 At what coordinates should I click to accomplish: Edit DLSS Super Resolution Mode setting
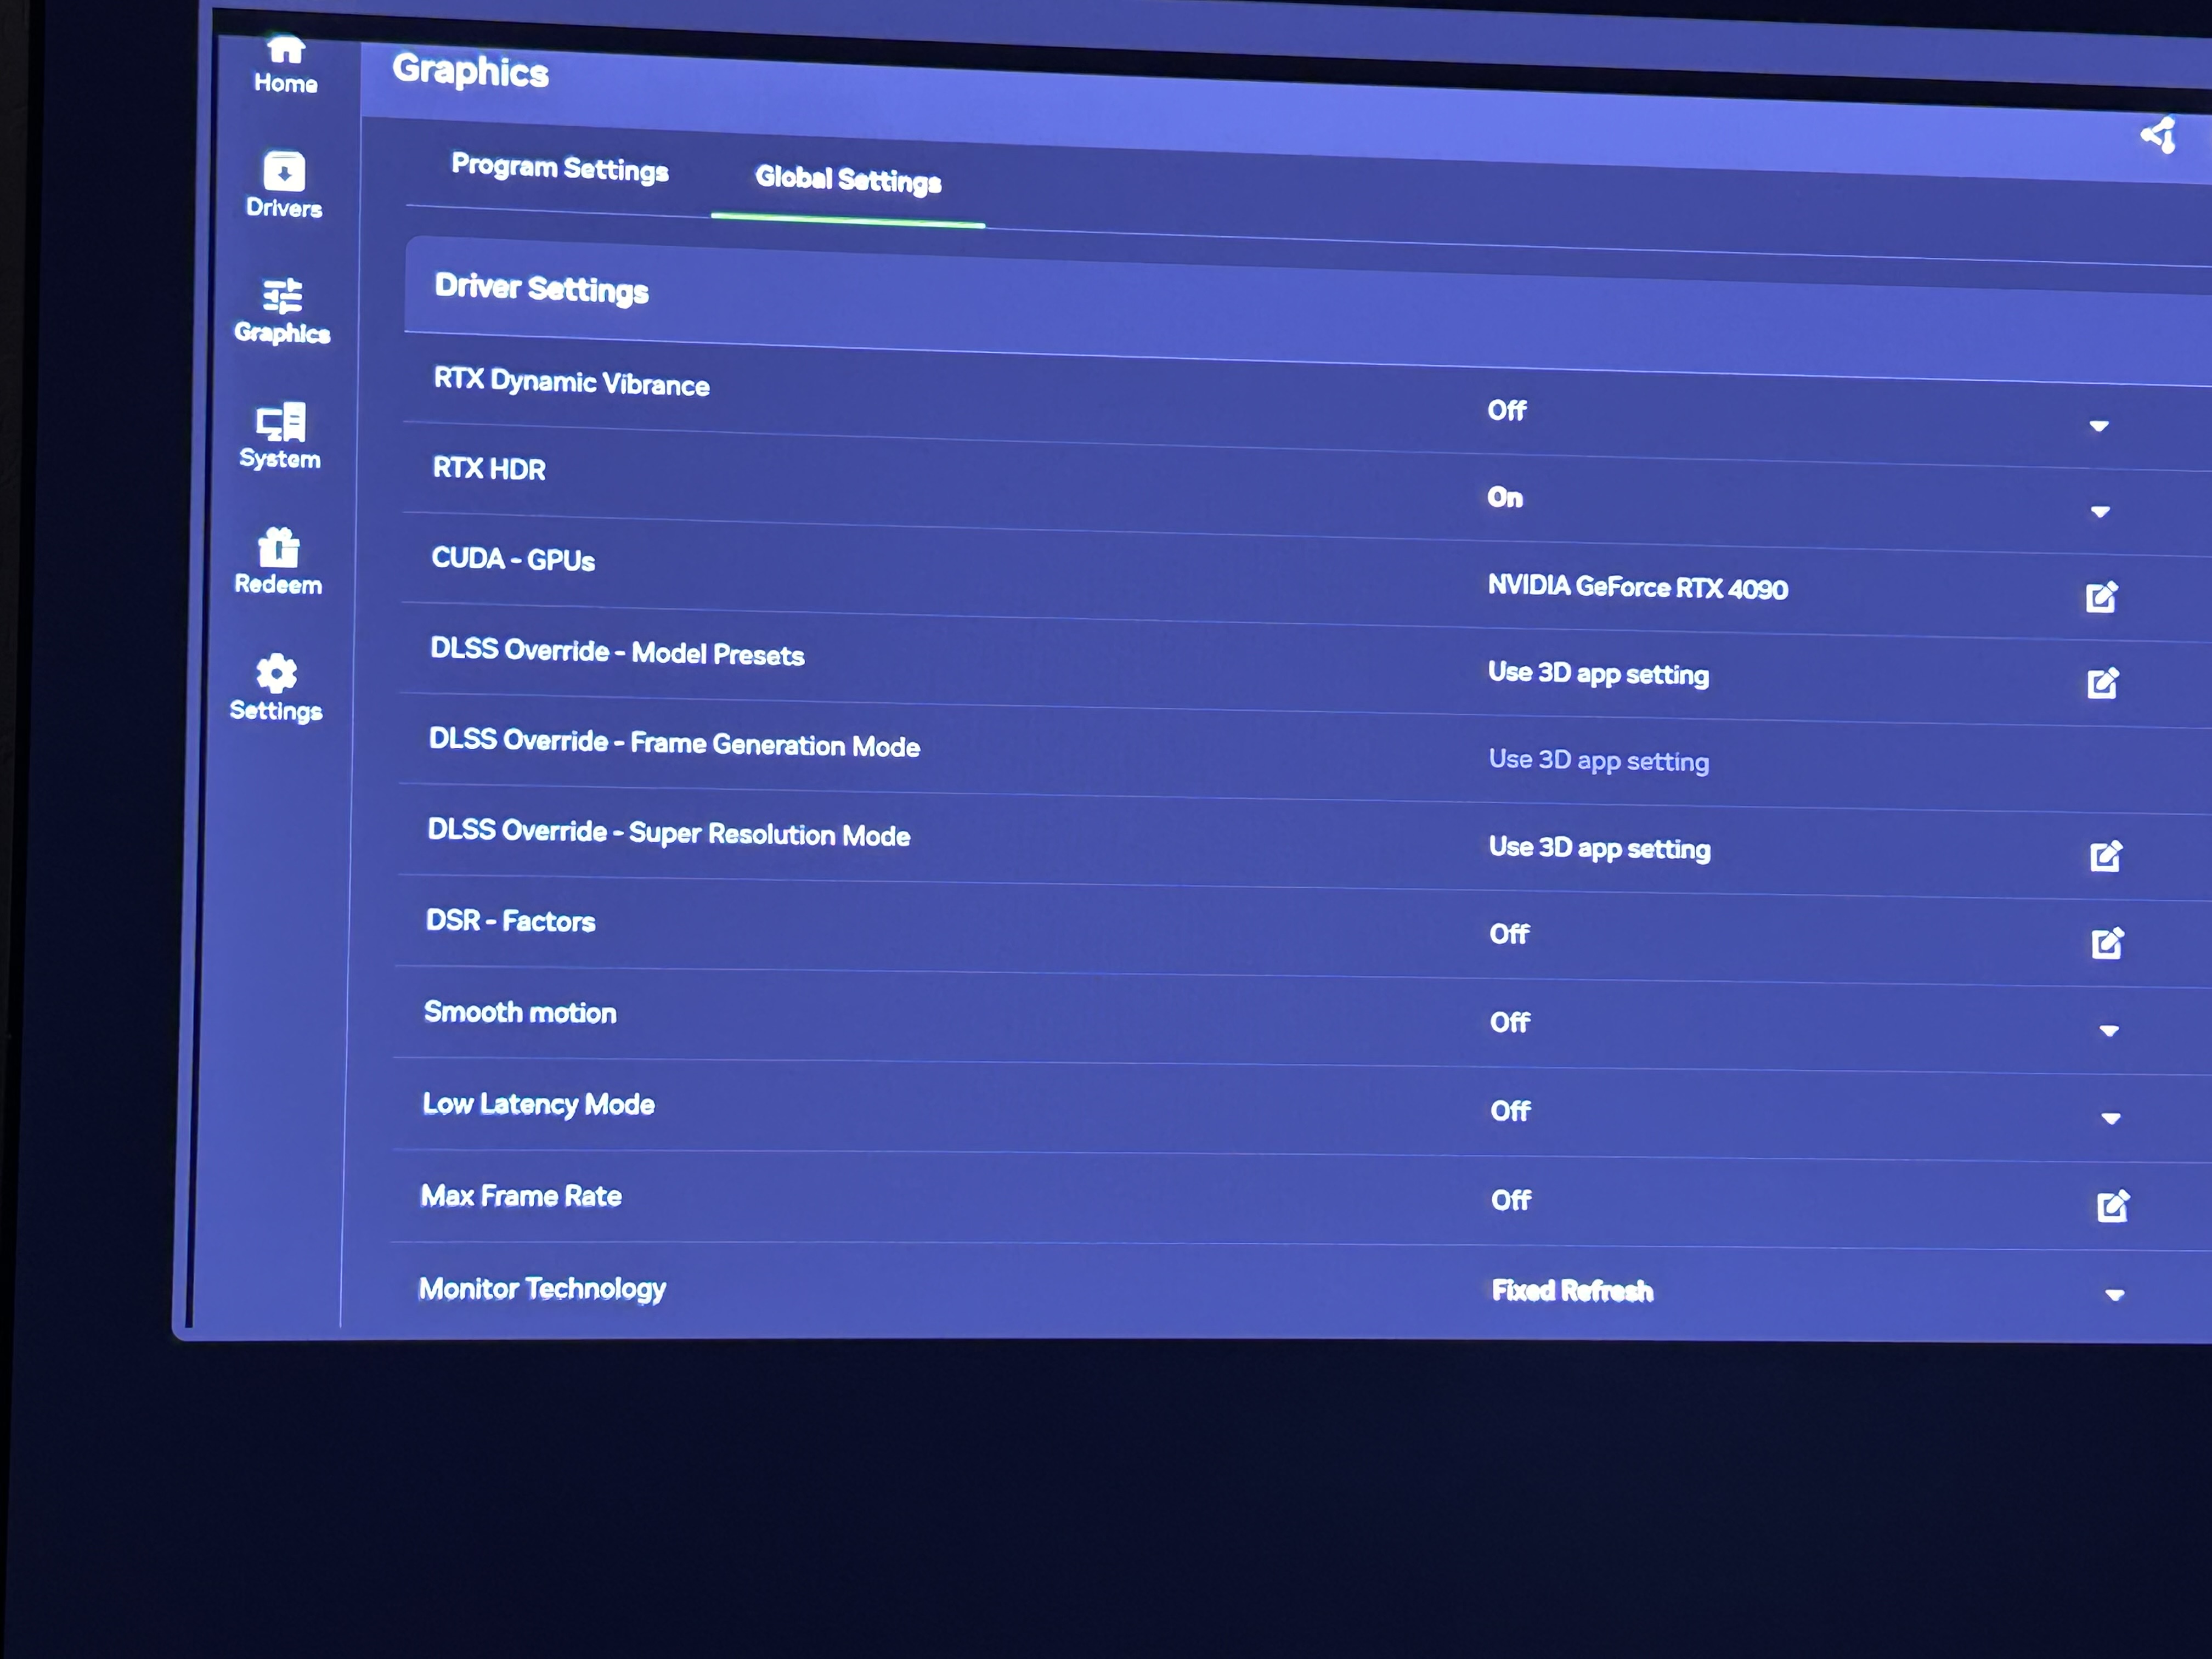(2105, 856)
